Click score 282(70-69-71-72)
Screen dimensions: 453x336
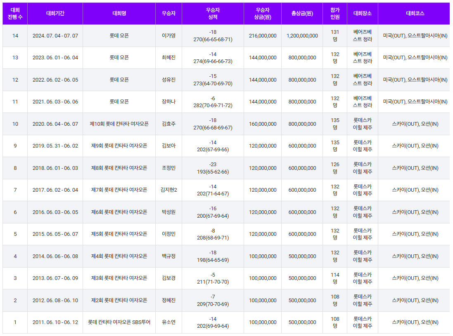click(213, 106)
